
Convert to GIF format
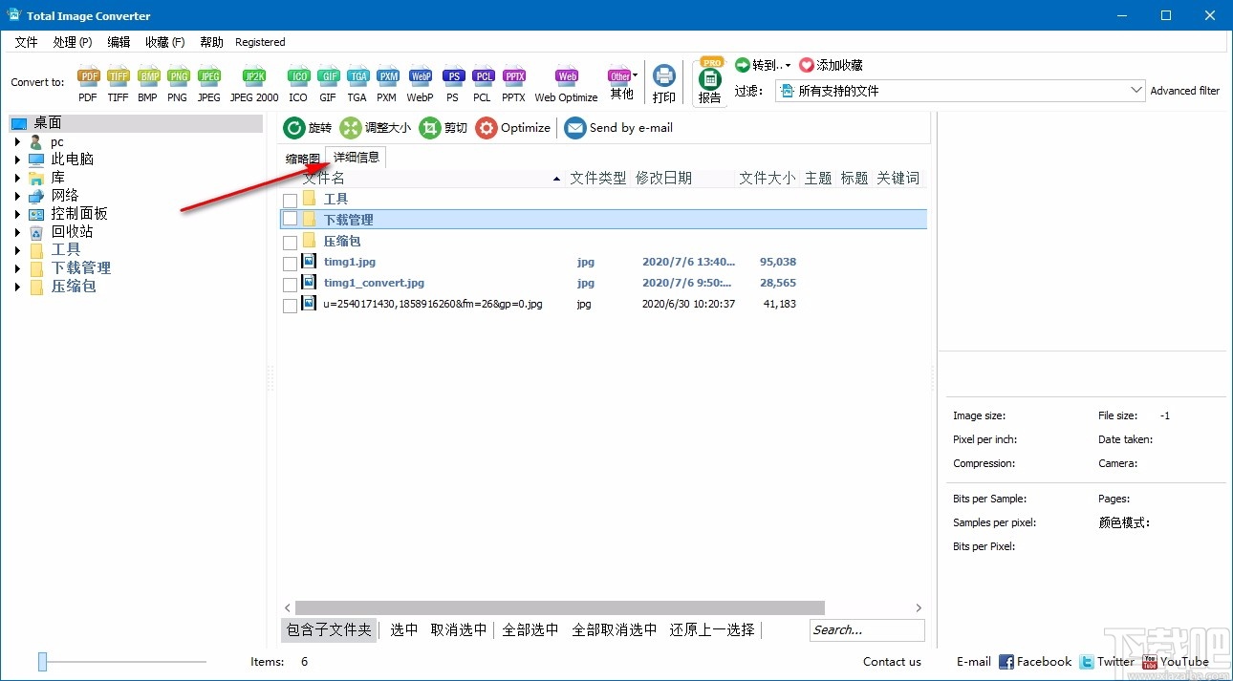point(328,84)
